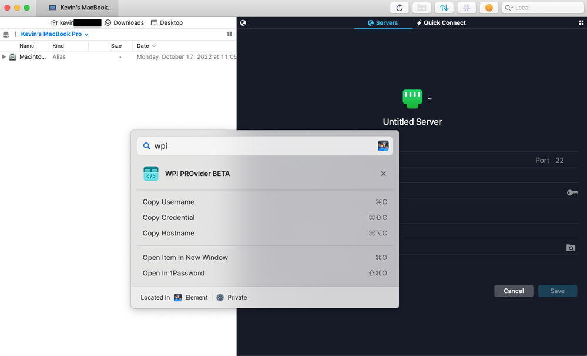Click the activity spinner toolbar icon
Image resolution: width=587 pixels, height=356 pixels.
tap(467, 8)
